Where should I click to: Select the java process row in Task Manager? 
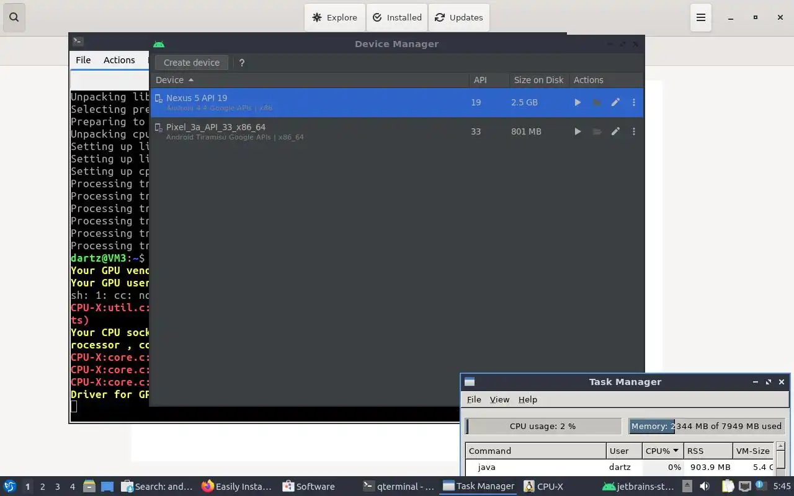tap(620, 467)
